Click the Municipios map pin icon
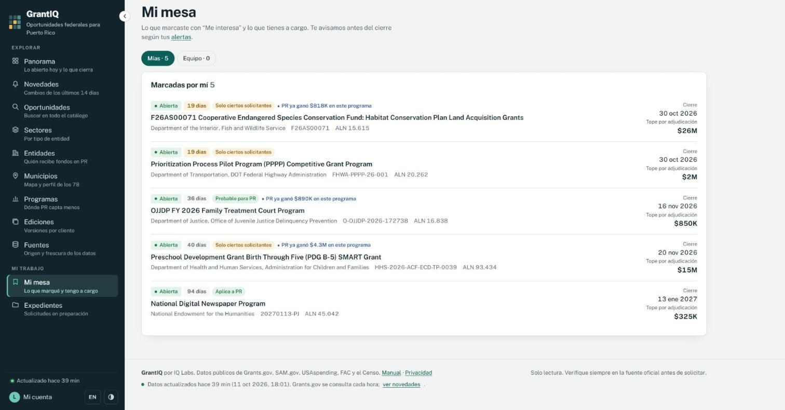 pyautogui.click(x=16, y=175)
